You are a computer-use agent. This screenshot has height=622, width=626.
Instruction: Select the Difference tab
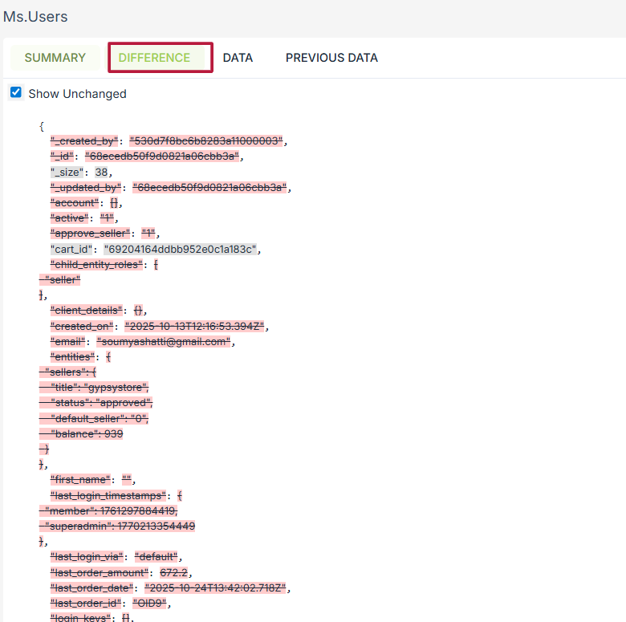[x=154, y=58]
